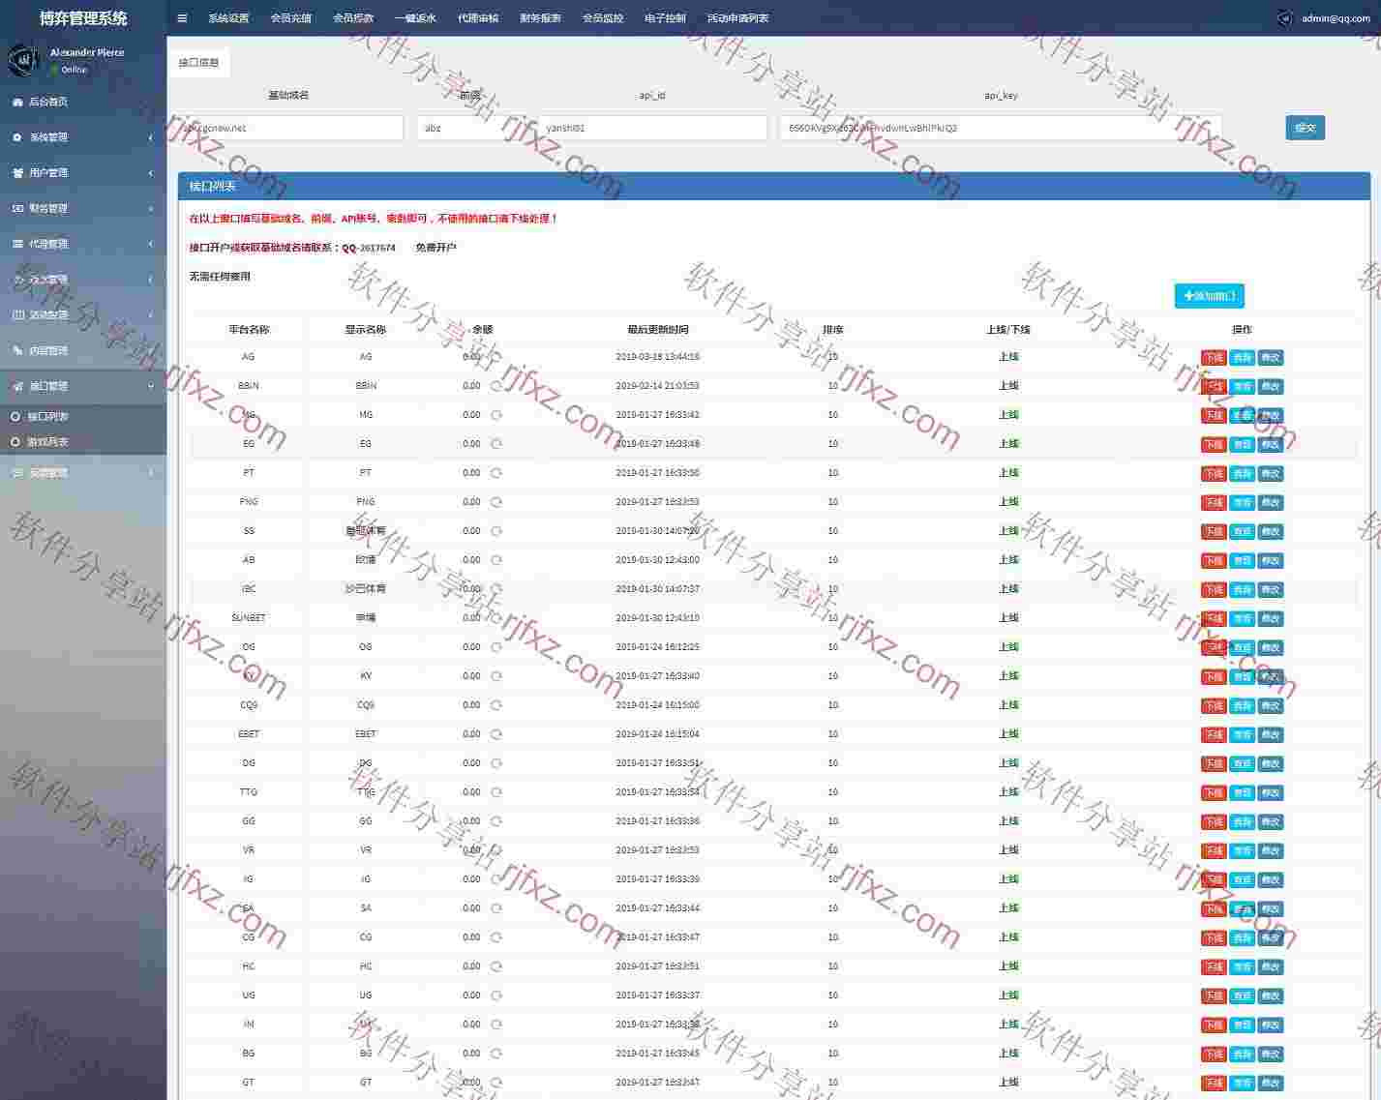Open the 代理审核 top menu item
This screenshot has width=1381, height=1100.
[x=478, y=18]
